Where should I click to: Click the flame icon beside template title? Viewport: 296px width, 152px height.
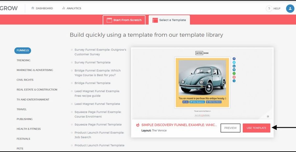(138, 125)
